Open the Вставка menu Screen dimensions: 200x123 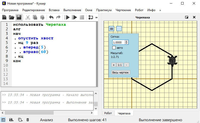tap(54, 10)
